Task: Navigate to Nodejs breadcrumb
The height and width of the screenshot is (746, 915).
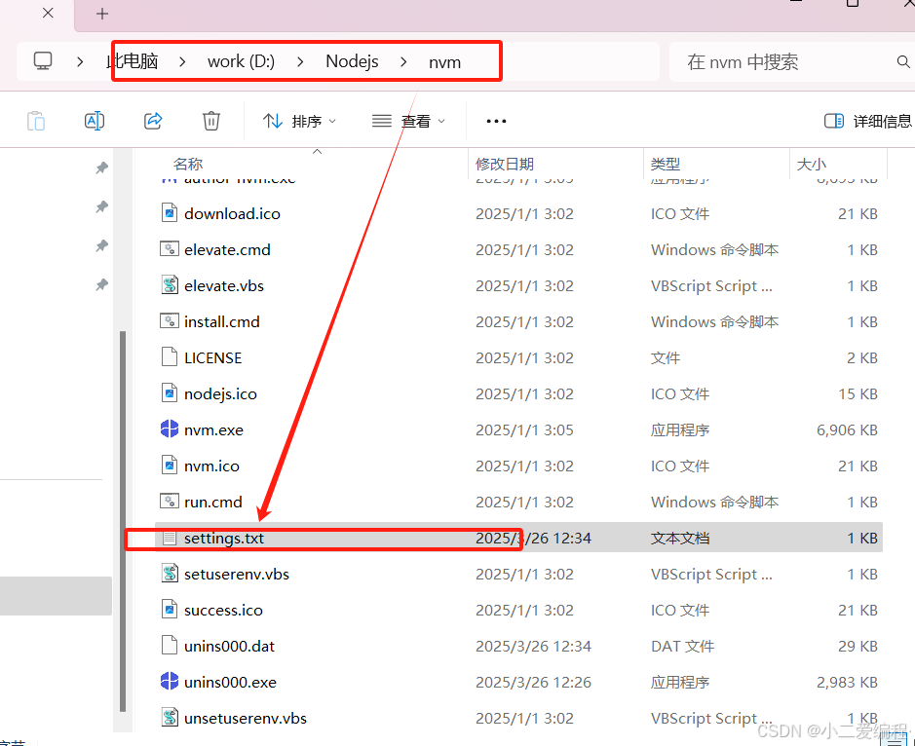Action: click(352, 61)
